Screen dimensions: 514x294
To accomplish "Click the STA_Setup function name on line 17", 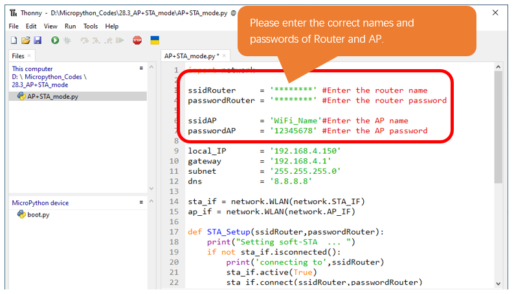I will pos(229,232).
